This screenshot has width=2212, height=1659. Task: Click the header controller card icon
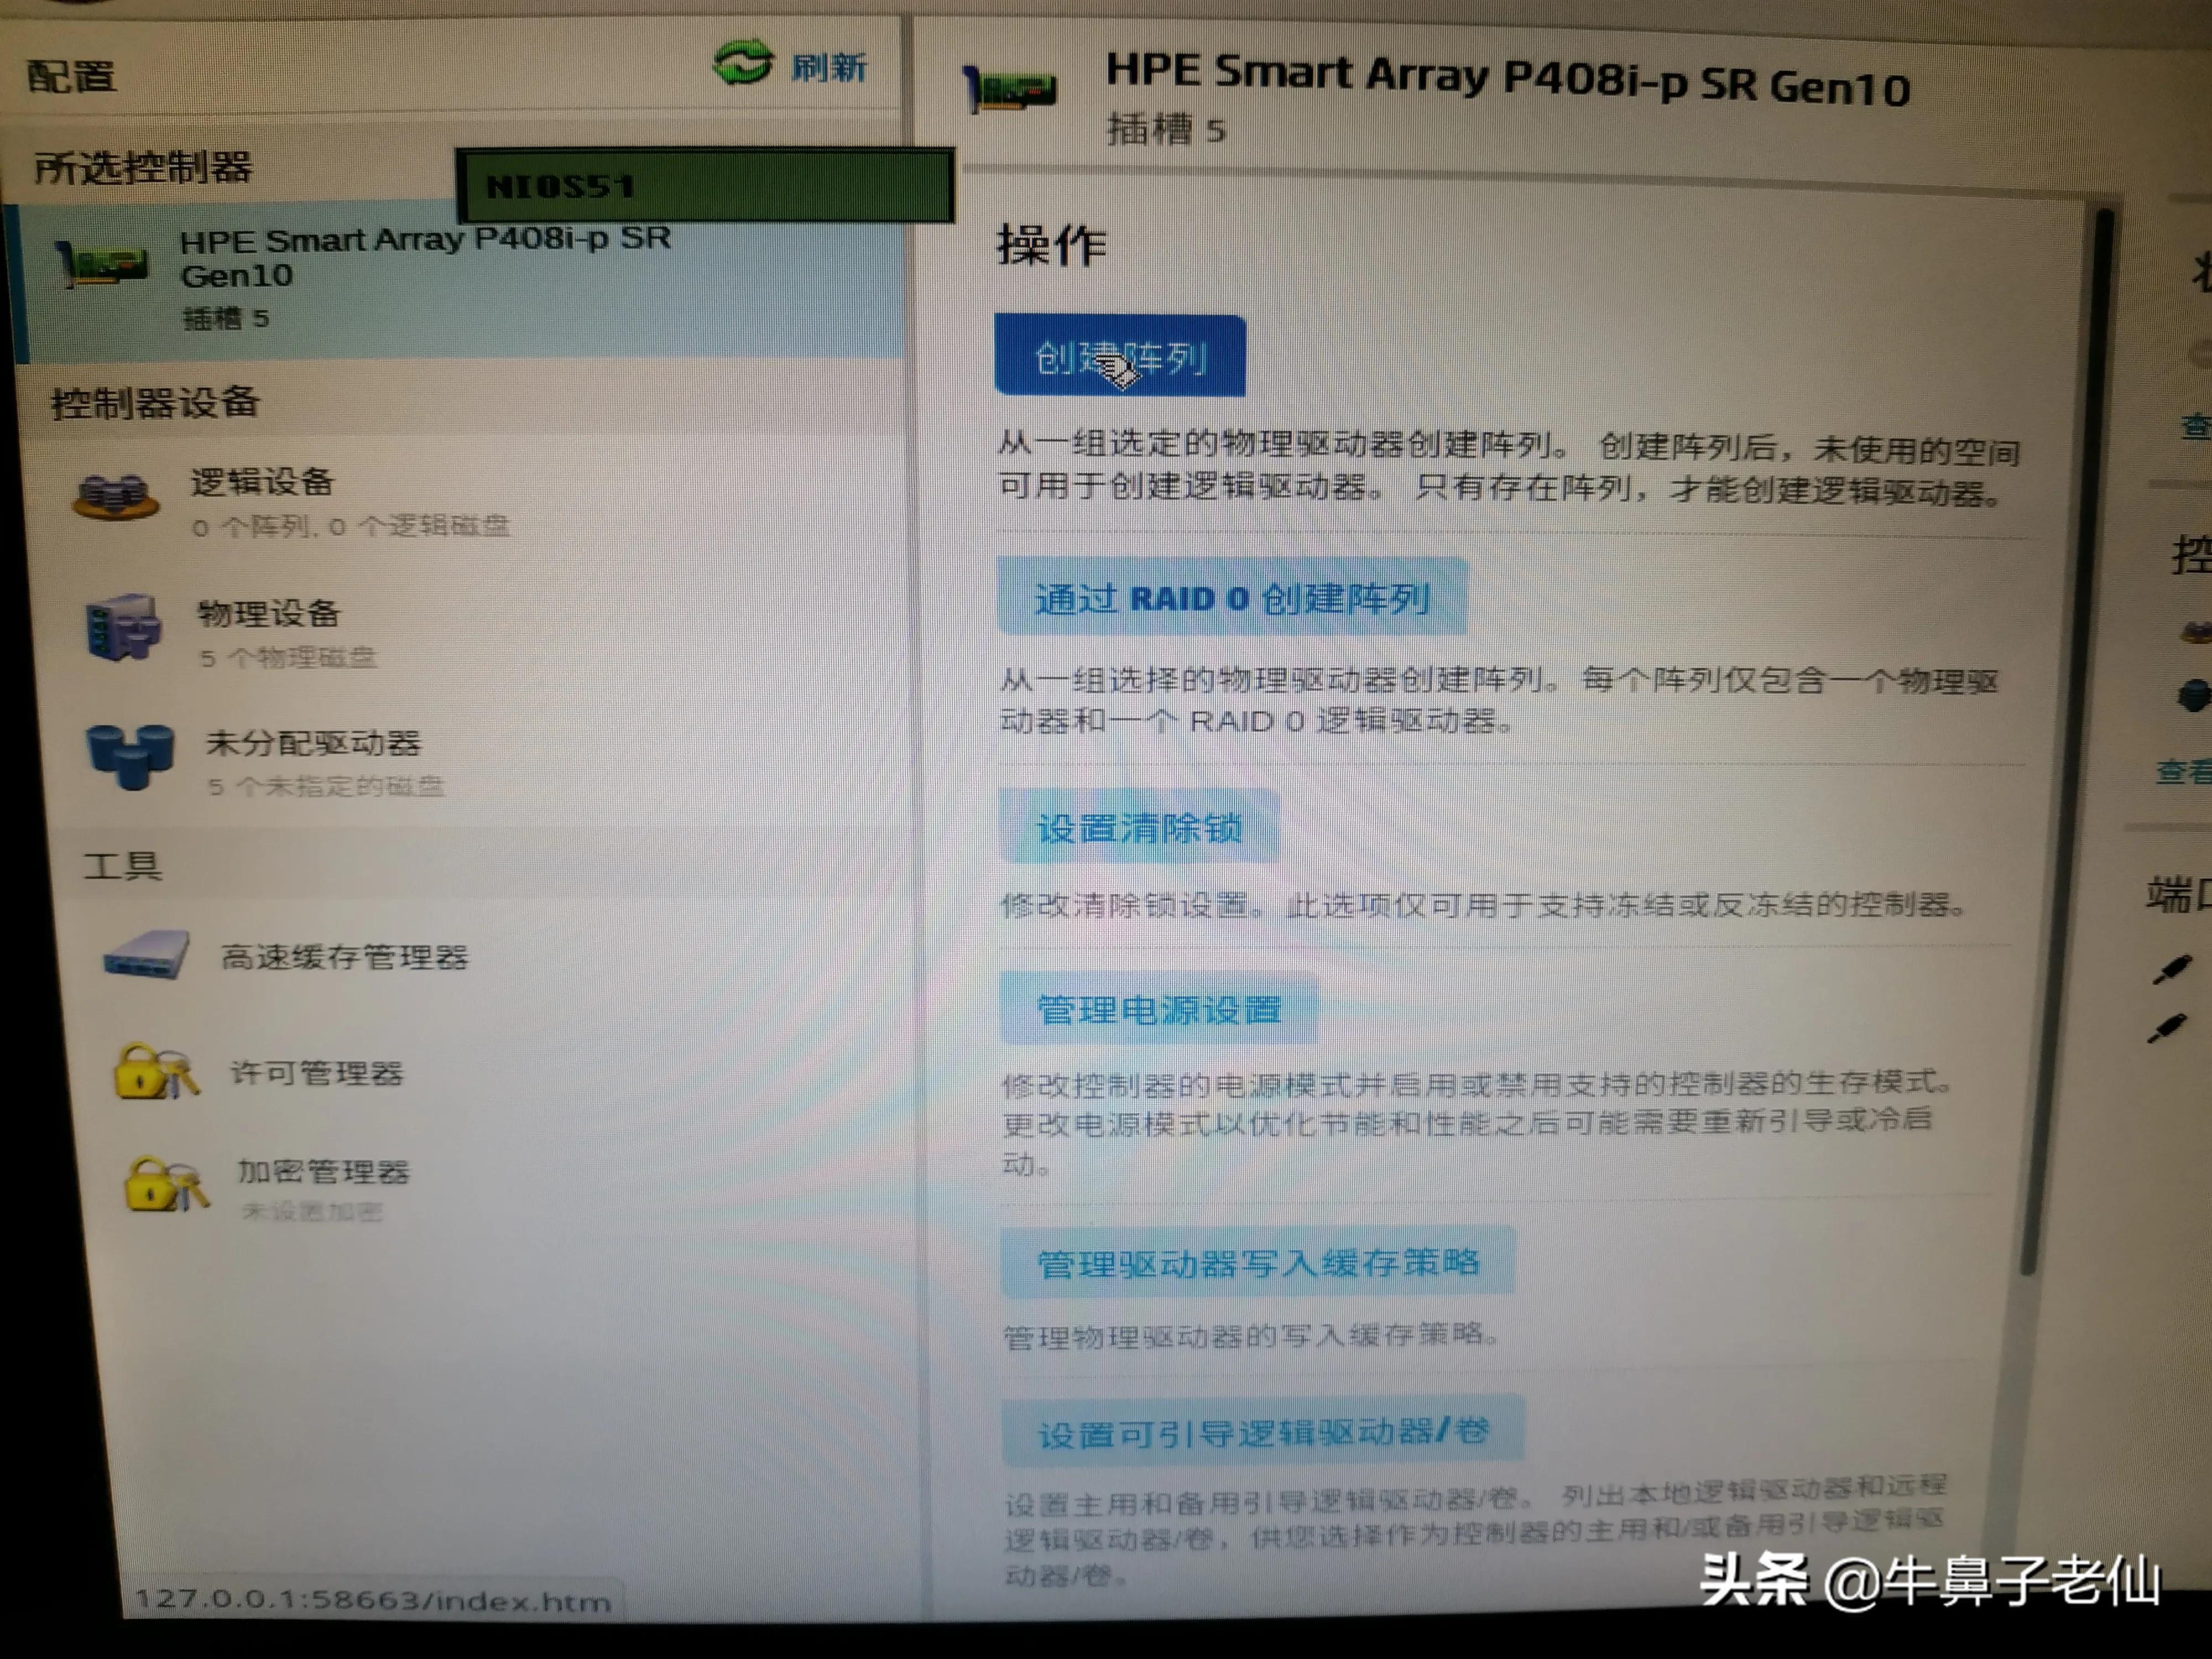pos(1010,89)
